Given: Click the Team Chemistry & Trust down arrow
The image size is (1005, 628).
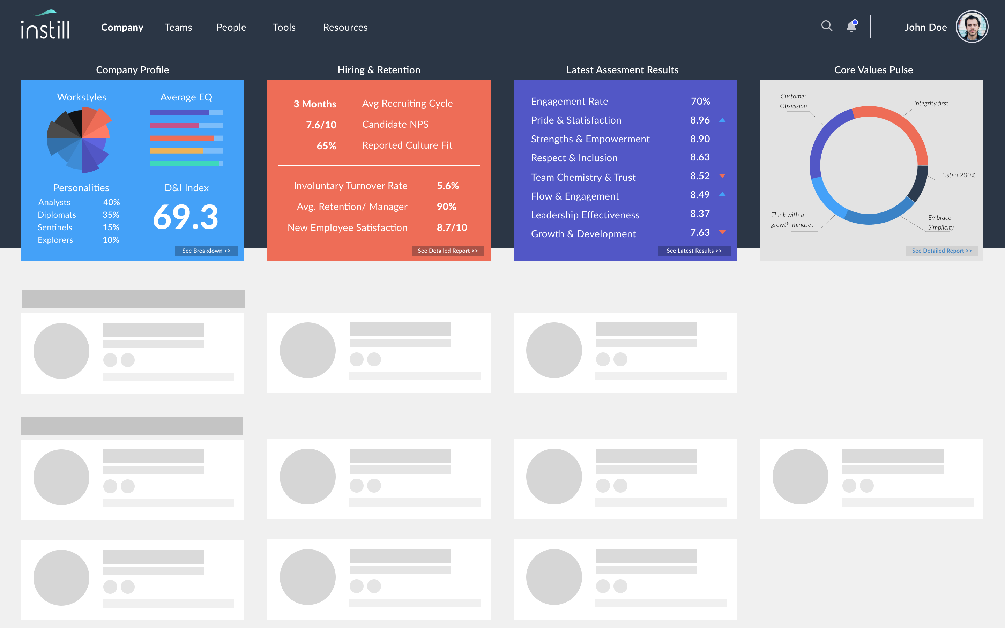Looking at the screenshot, I should pos(722,176).
